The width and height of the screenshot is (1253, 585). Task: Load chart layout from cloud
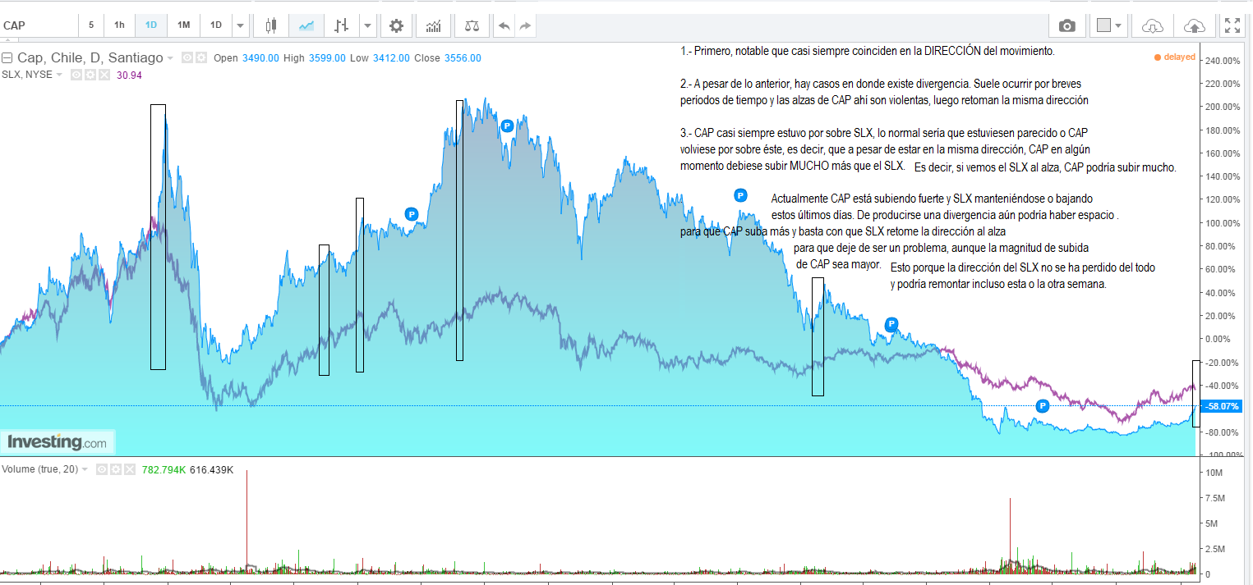tap(1153, 25)
